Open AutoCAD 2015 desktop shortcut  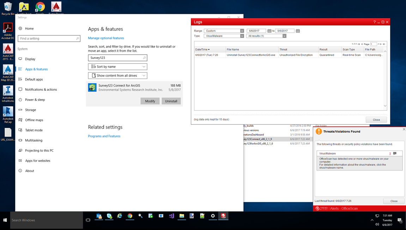[x=8, y=52]
